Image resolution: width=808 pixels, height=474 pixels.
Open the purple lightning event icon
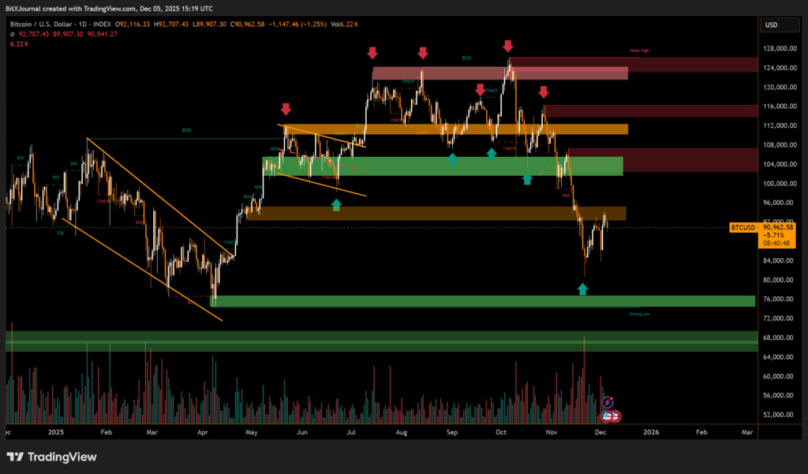[608, 402]
